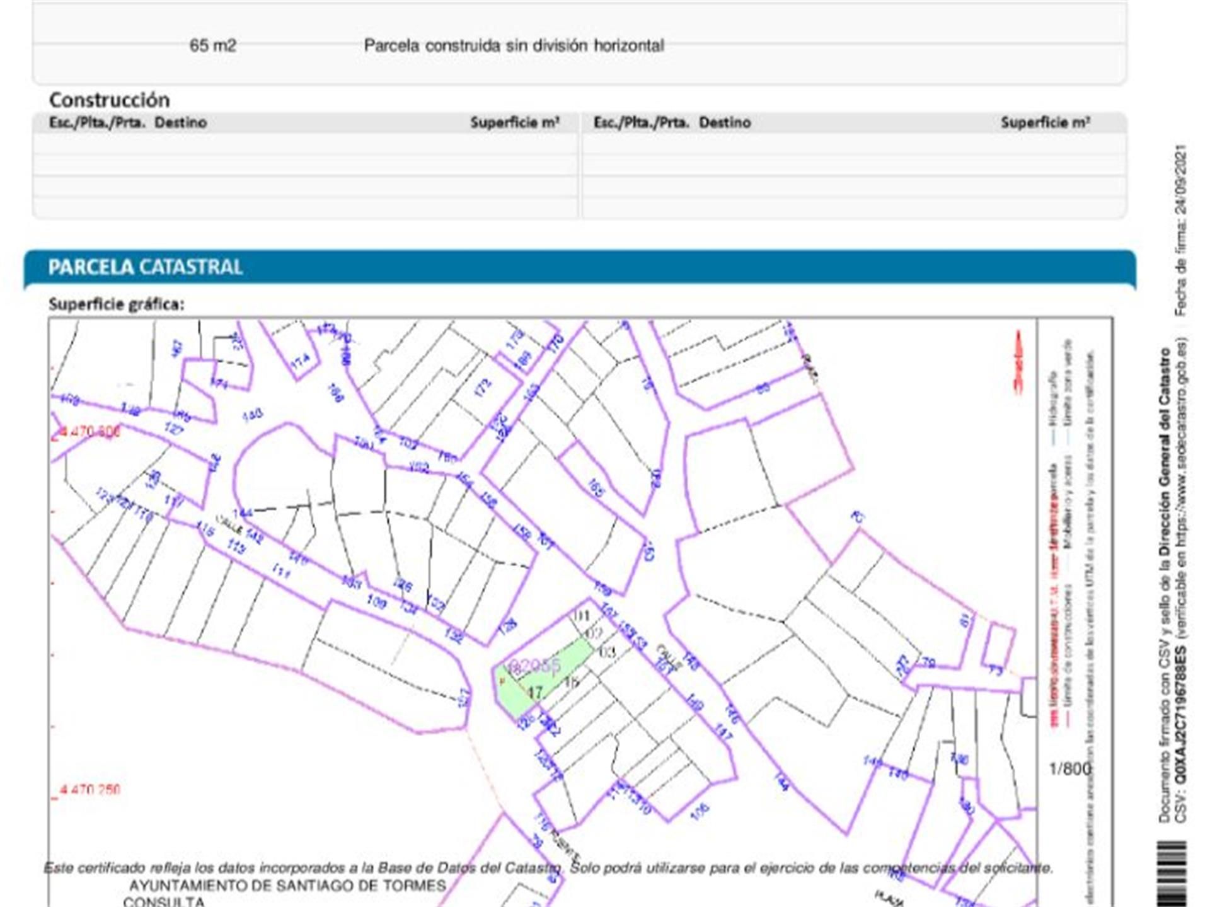Click the '82055' block number on the green parcel

[534, 665]
